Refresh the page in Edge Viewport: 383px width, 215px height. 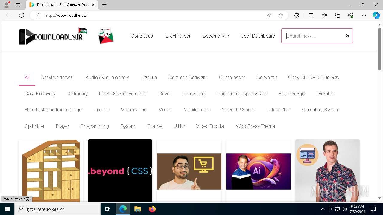coord(22,15)
